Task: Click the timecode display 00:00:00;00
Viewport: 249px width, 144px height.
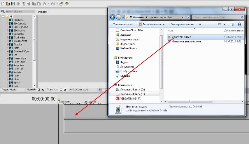Action: pos(44,99)
